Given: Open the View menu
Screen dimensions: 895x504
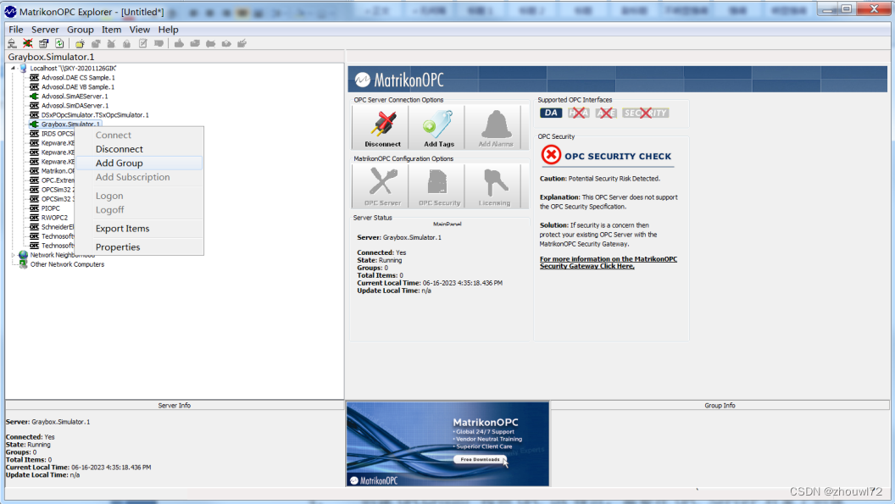Looking at the screenshot, I should 139,30.
